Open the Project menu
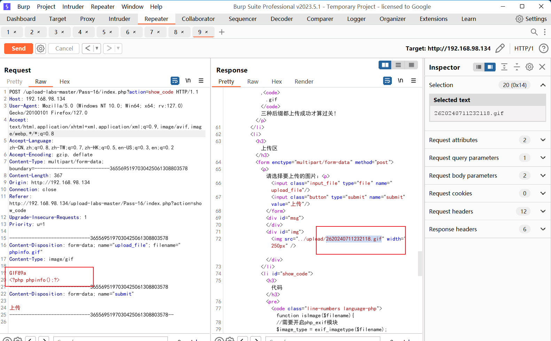The height and width of the screenshot is (341, 551). [x=46, y=7]
